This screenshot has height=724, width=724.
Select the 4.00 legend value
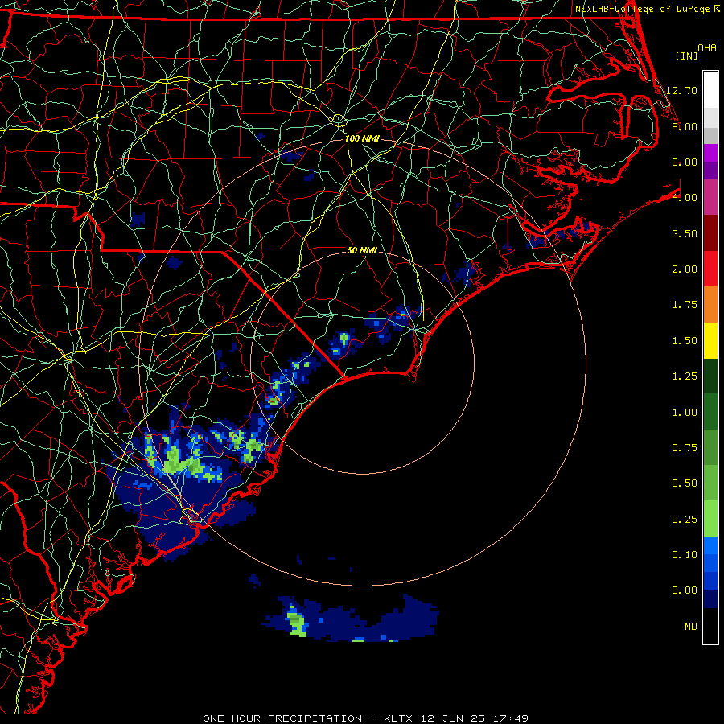[684, 198]
